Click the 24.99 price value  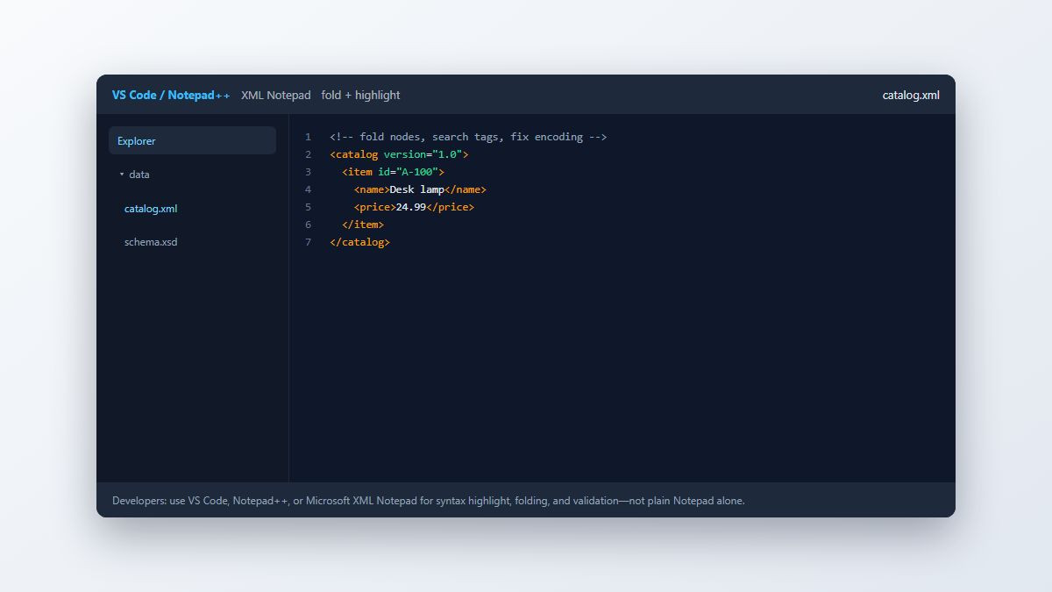pos(411,207)
